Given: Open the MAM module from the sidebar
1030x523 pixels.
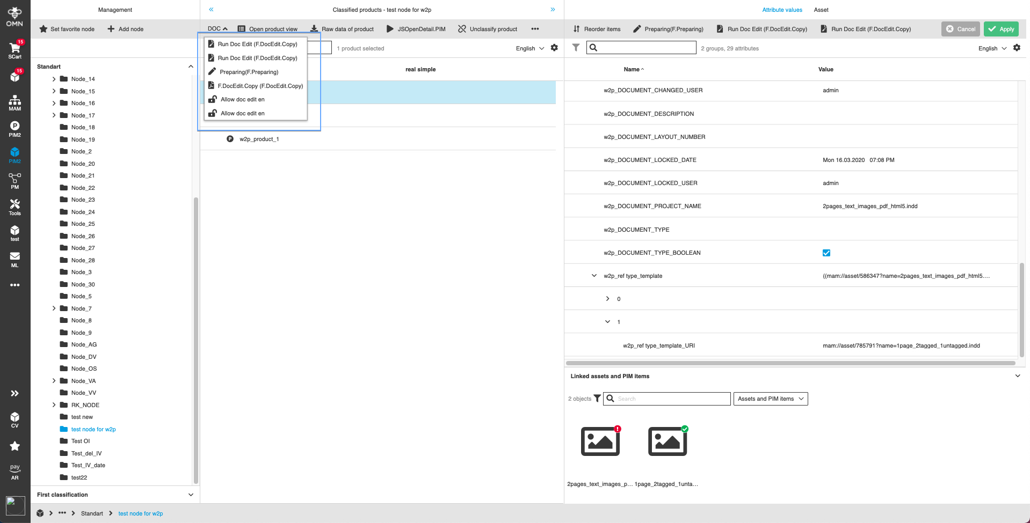Looking at the screenshot, I should (x=14, y=102).
